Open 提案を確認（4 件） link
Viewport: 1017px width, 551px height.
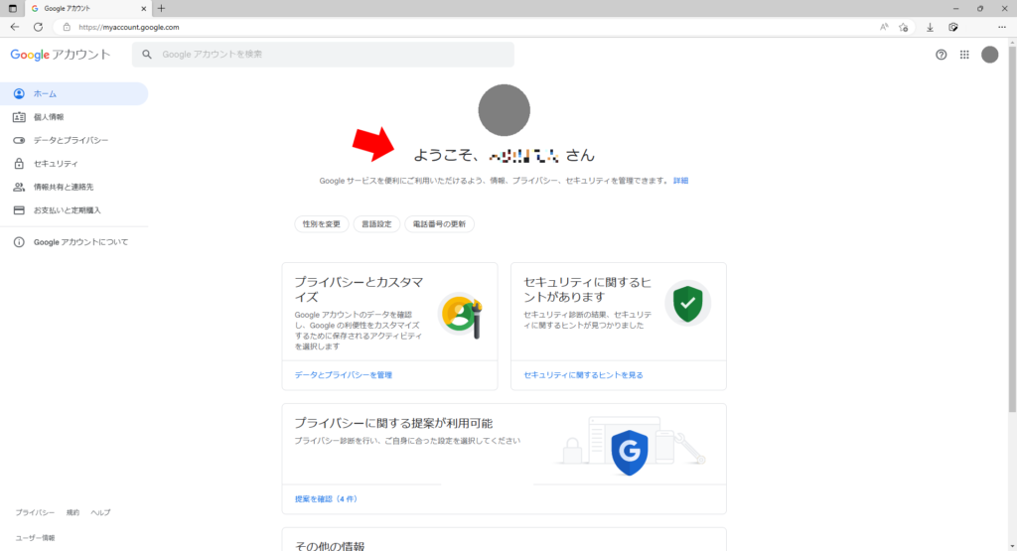326,499
